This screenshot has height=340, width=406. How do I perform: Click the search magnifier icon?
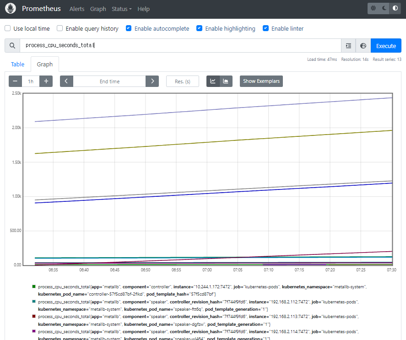(x=12, y=46)
